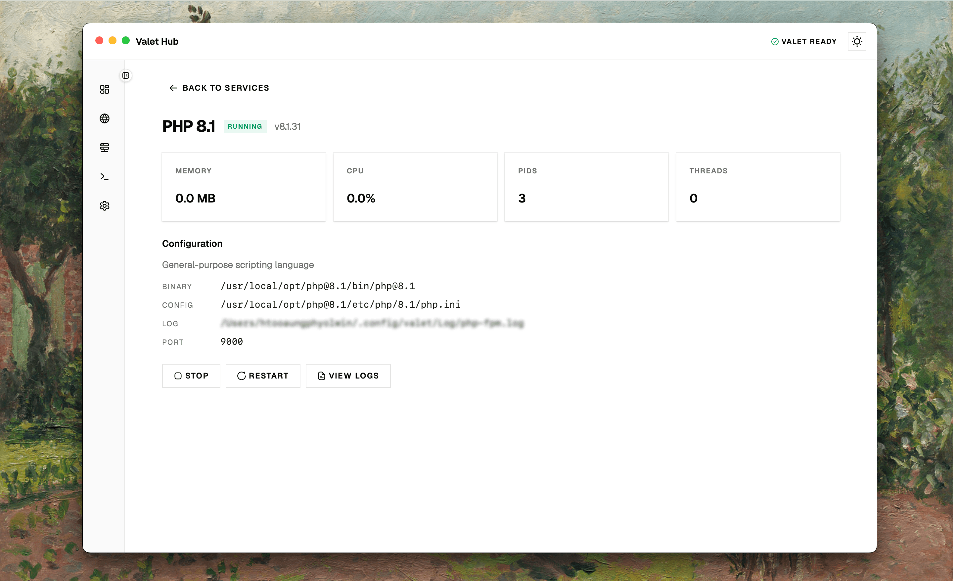Click the Valet Ready status indicator
This screenshot has width=953, height=581.
(x=804, y=41)
